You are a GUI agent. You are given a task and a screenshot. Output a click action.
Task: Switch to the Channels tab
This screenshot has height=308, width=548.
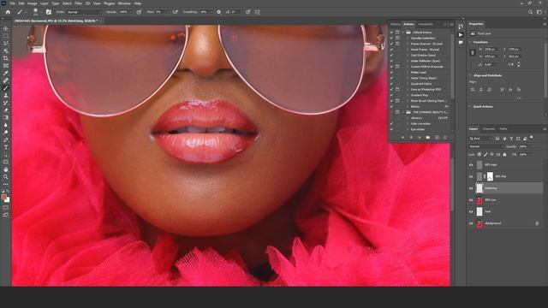(x=489, y=129)
